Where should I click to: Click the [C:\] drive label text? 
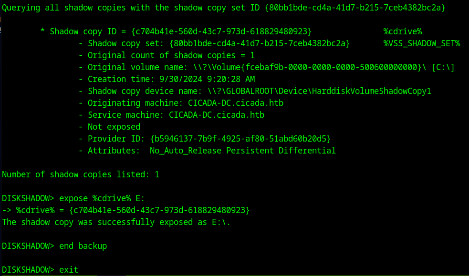click(443, 67)
